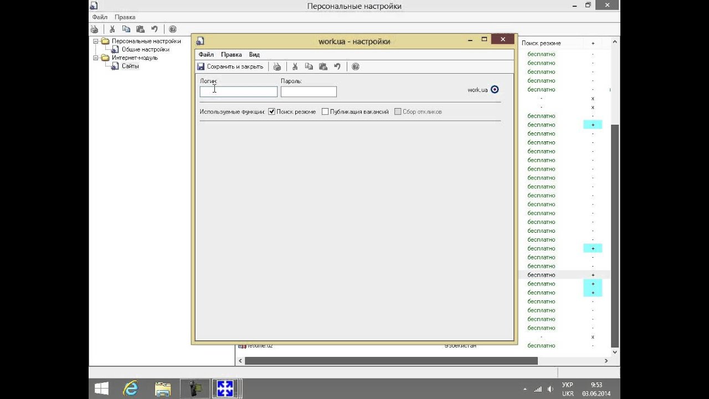Click the horizontal scrollbar thumb
Screen dimensions: 709x399
391,361
